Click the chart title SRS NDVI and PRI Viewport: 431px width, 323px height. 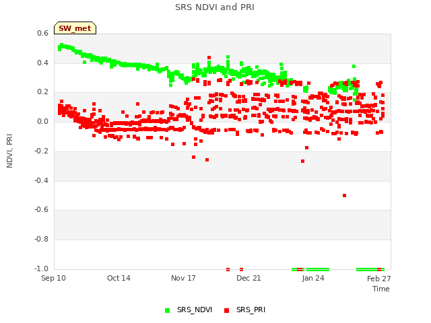coord(215,7)
